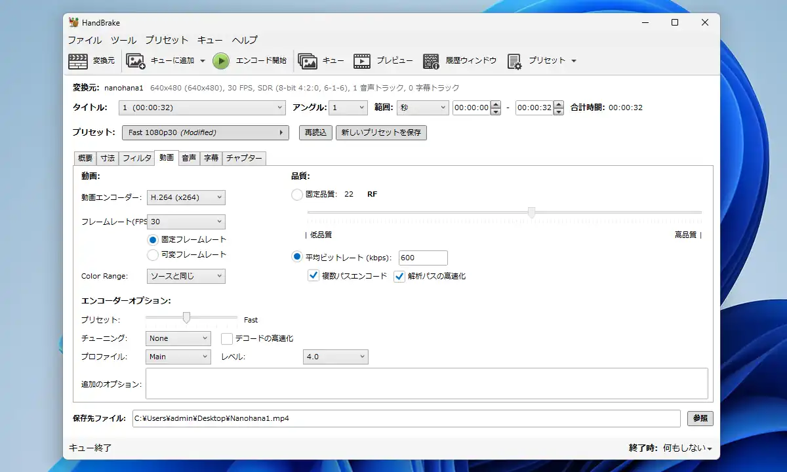Viewport: 787px width, 472px height.
Task: Switch to the 音声 tab
Action: coord(189,158)
